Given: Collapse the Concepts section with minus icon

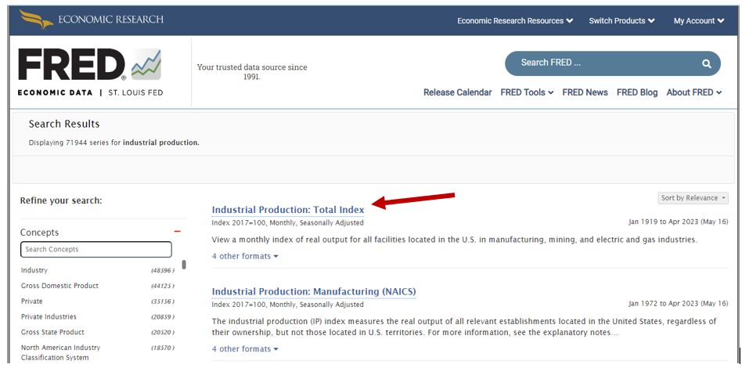Looking at the screenshot, I should (x=178, y=232).
